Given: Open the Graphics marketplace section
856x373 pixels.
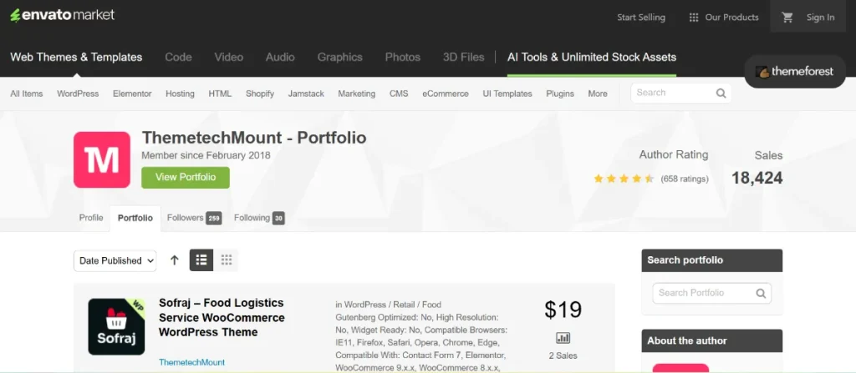Looking at the screenshot, I should 340,58.
